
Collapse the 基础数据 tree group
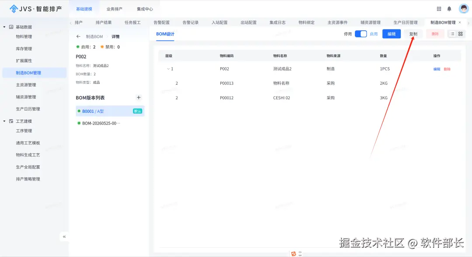[4, 27]
